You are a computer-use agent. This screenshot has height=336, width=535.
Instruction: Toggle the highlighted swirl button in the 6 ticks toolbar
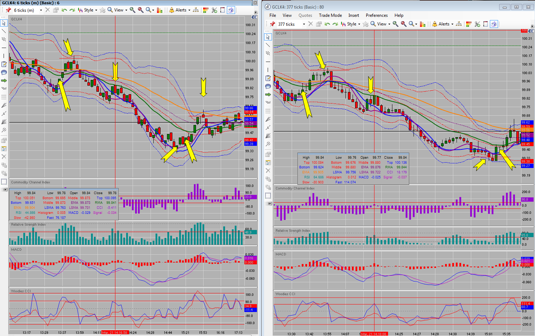(x=231, y=10)
